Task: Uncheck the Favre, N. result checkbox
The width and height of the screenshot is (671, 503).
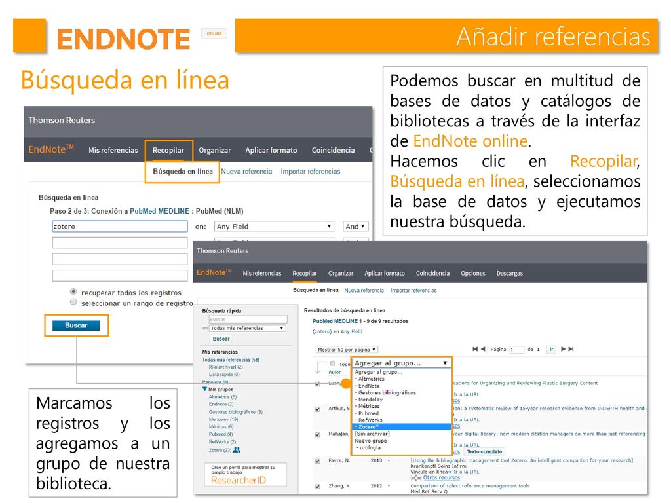Action: 318,461
